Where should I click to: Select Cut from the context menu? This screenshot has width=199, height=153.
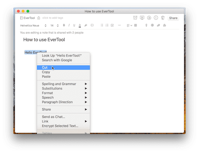coord(63,68)
